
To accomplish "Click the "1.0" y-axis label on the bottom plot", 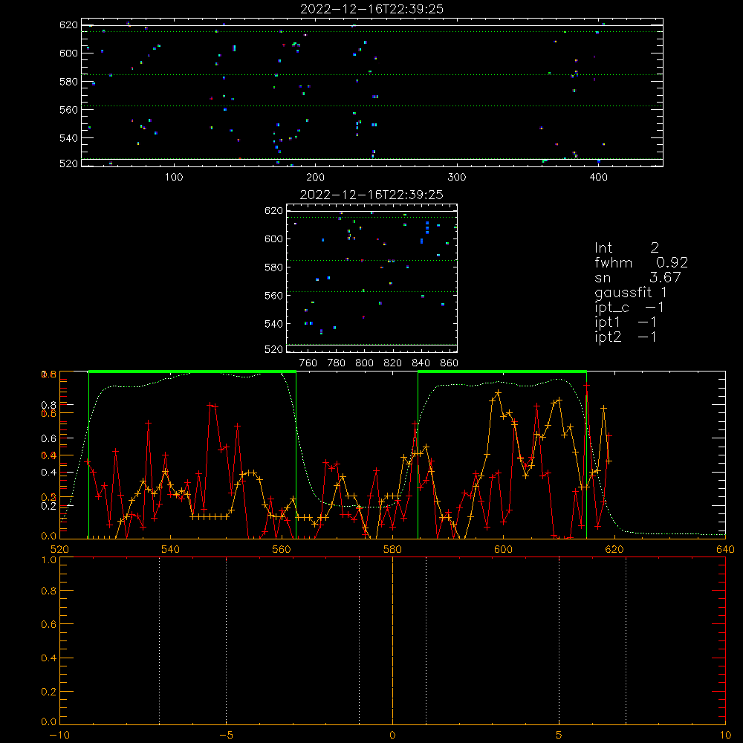I will point(49,560).
